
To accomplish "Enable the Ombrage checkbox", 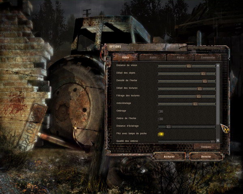I will coord(161,112).
